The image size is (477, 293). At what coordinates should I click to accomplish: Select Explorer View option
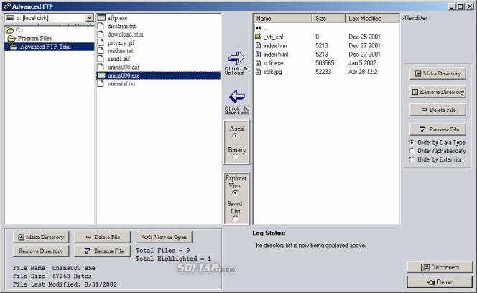(x=235, y=193)
